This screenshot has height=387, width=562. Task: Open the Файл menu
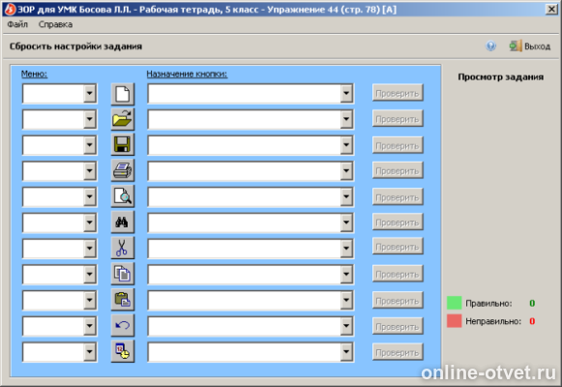coord(17,24)
